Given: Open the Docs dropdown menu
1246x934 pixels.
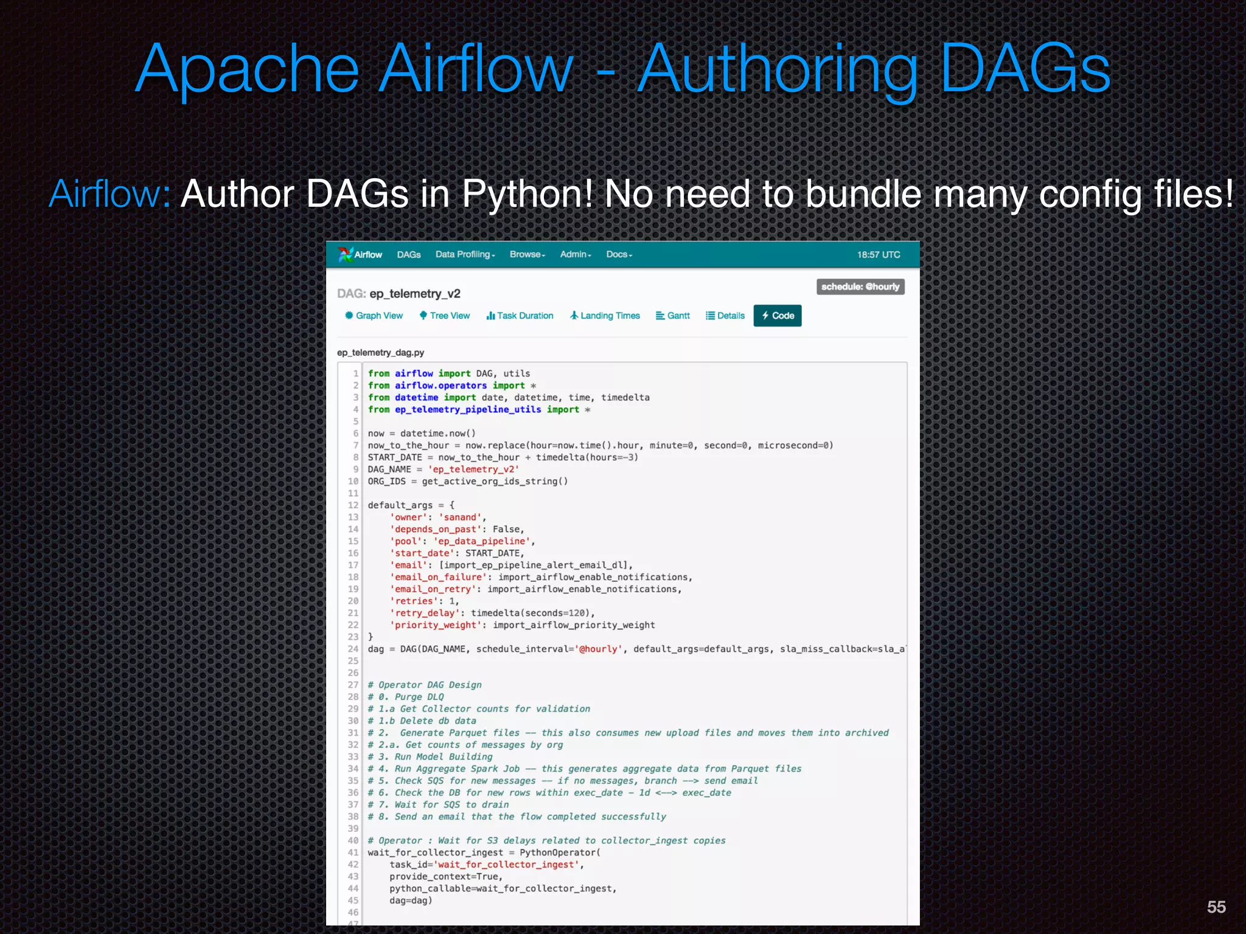Looking at the screenshot, I should [619, 255].
